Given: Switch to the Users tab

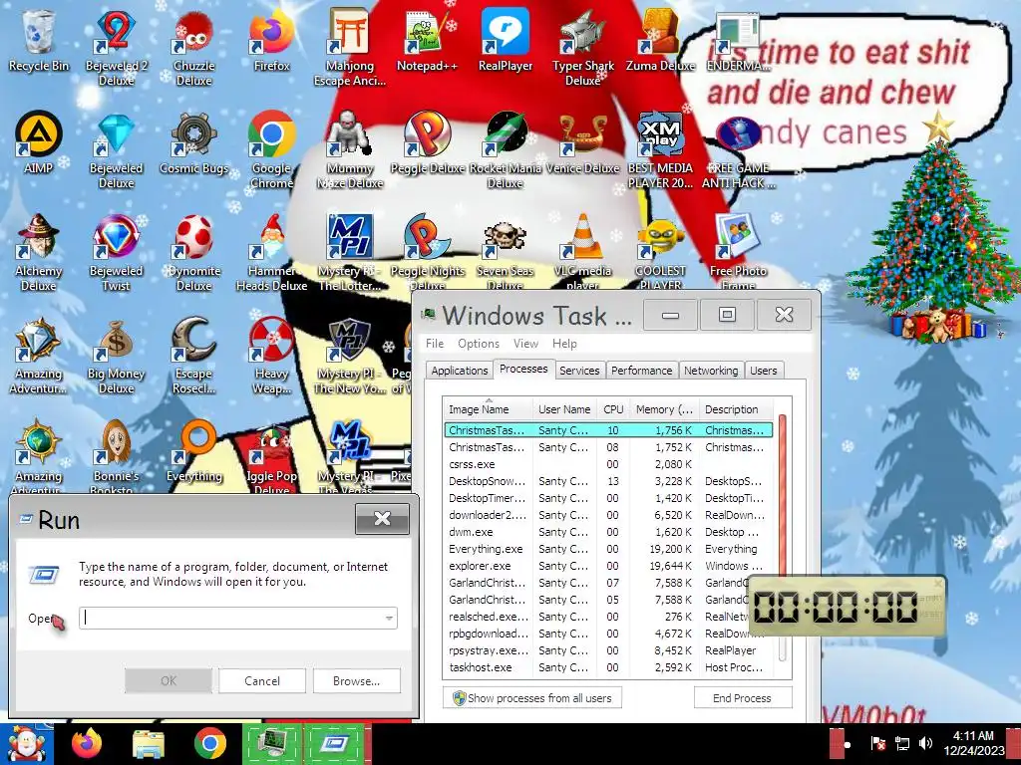Looking at the screenshot, I should [763, 371].
